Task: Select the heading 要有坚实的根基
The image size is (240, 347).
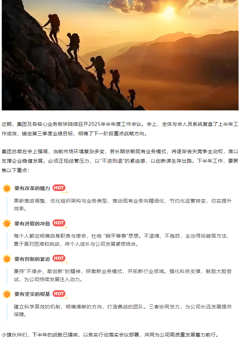Action: click(x=32, y=294)
